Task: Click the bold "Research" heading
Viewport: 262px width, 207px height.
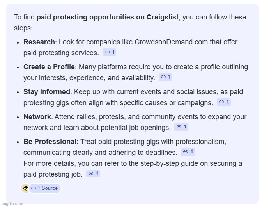Action: point(39,42)
